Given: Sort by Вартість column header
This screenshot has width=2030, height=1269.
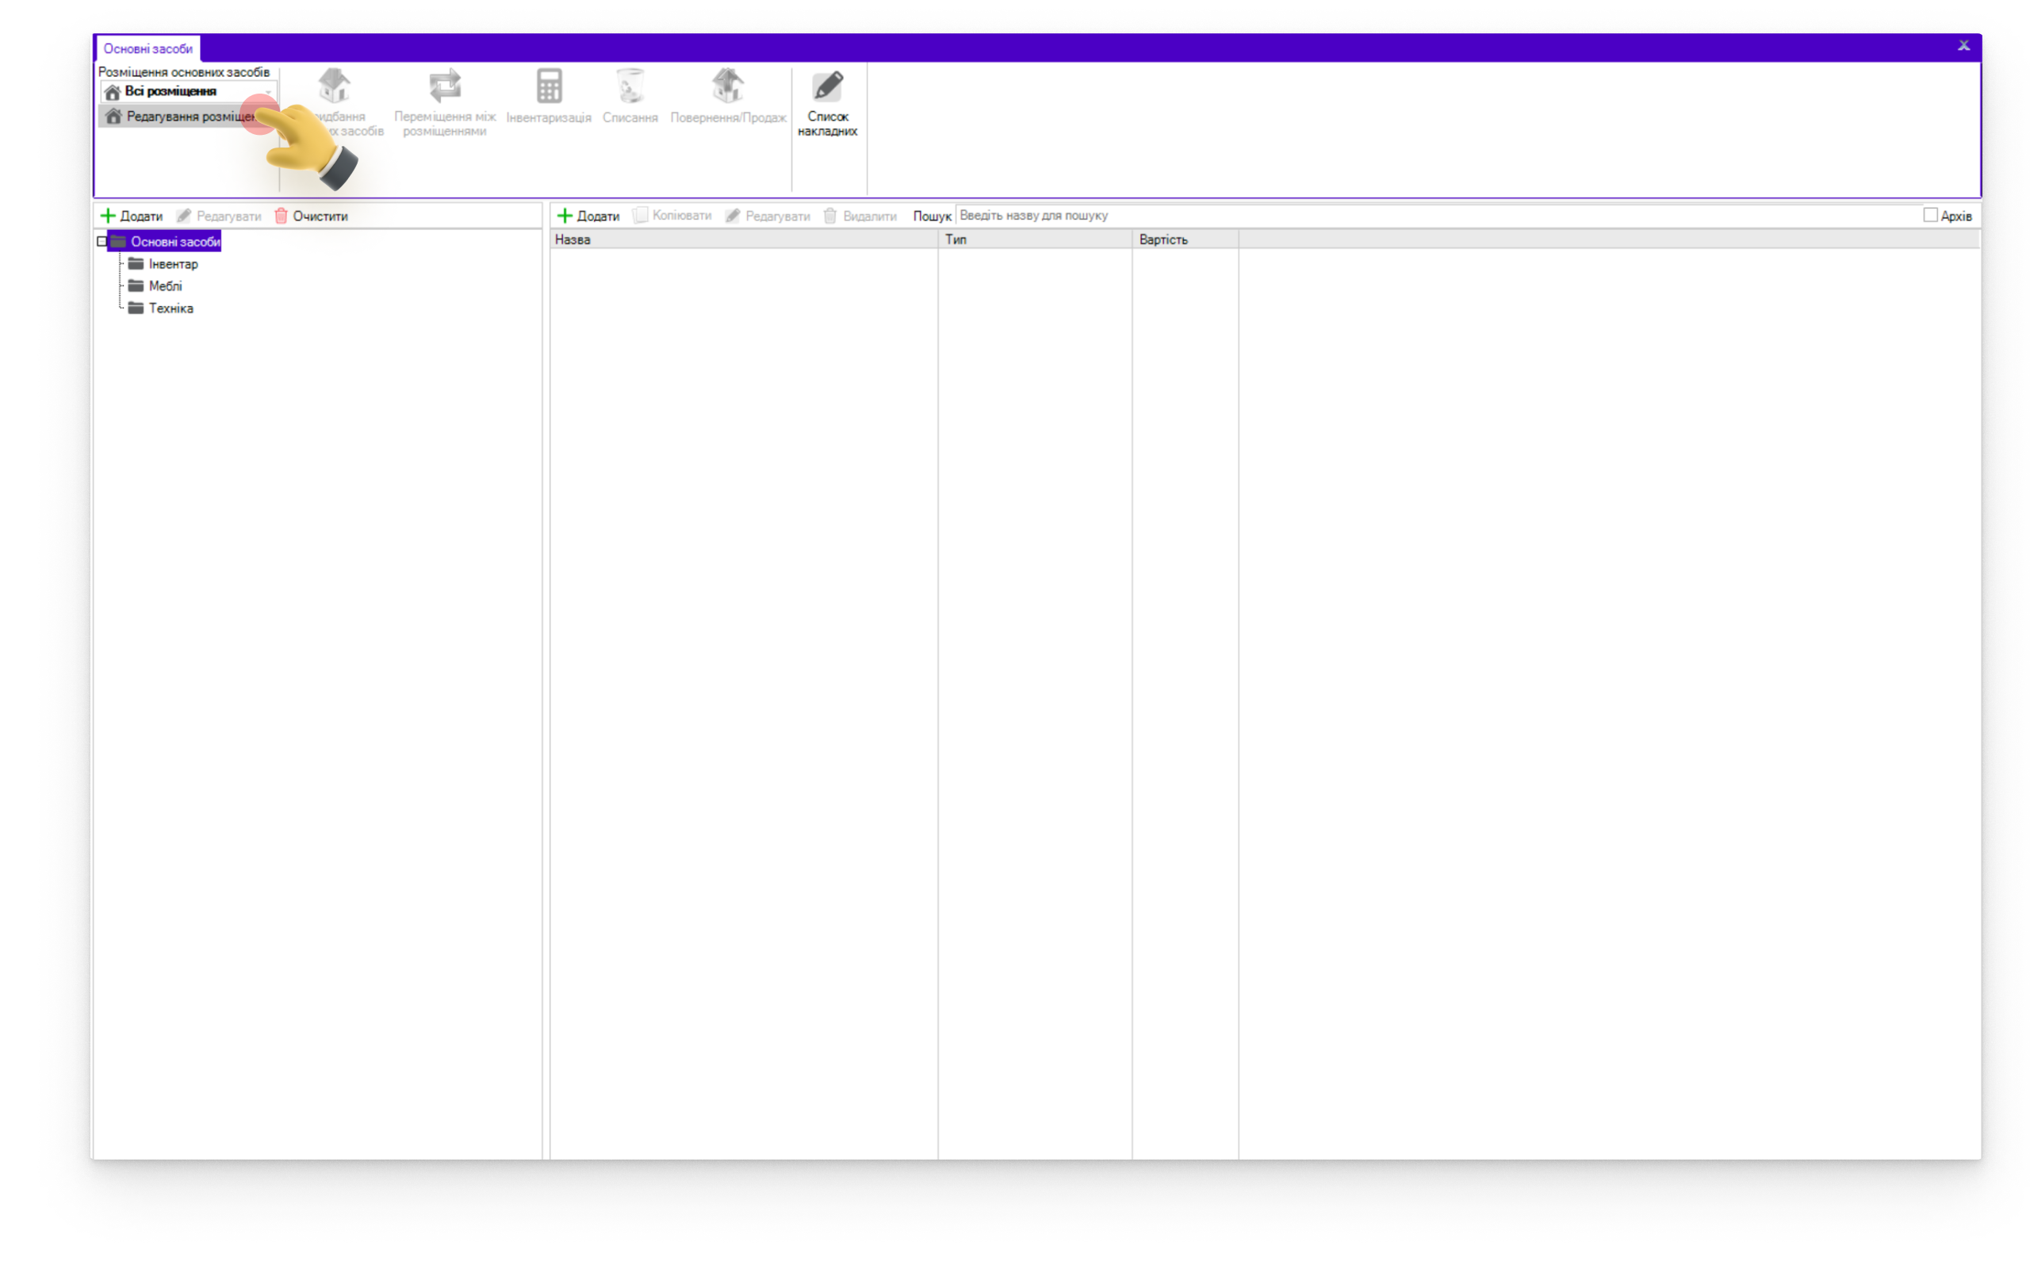Looking at the screenshot, I should click(x=1185, y=240).
